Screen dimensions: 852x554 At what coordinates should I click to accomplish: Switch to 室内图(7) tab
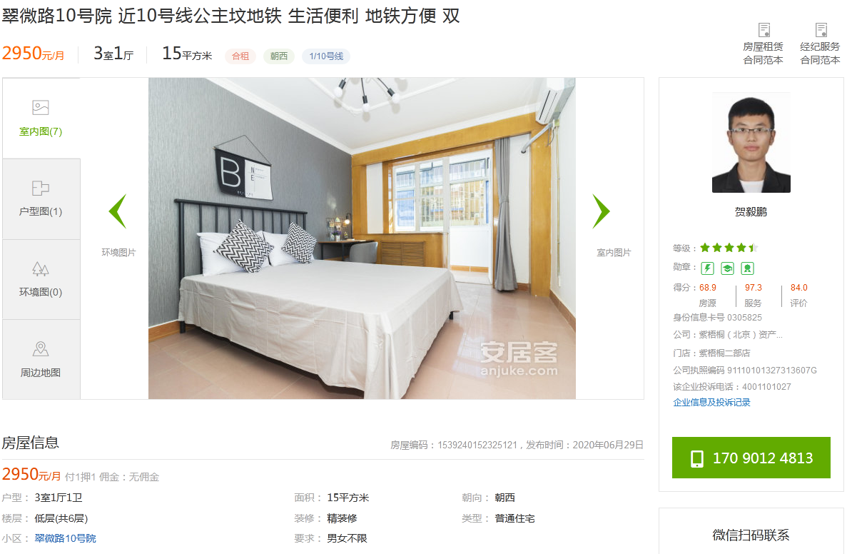click(x=41, y=119)
